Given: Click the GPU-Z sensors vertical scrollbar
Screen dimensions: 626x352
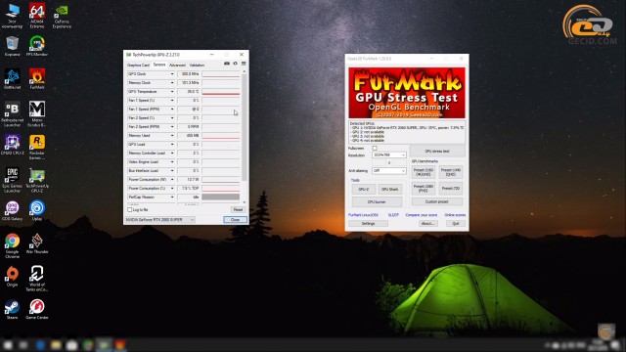Looking at the screenshot, I should coord(245,137).
